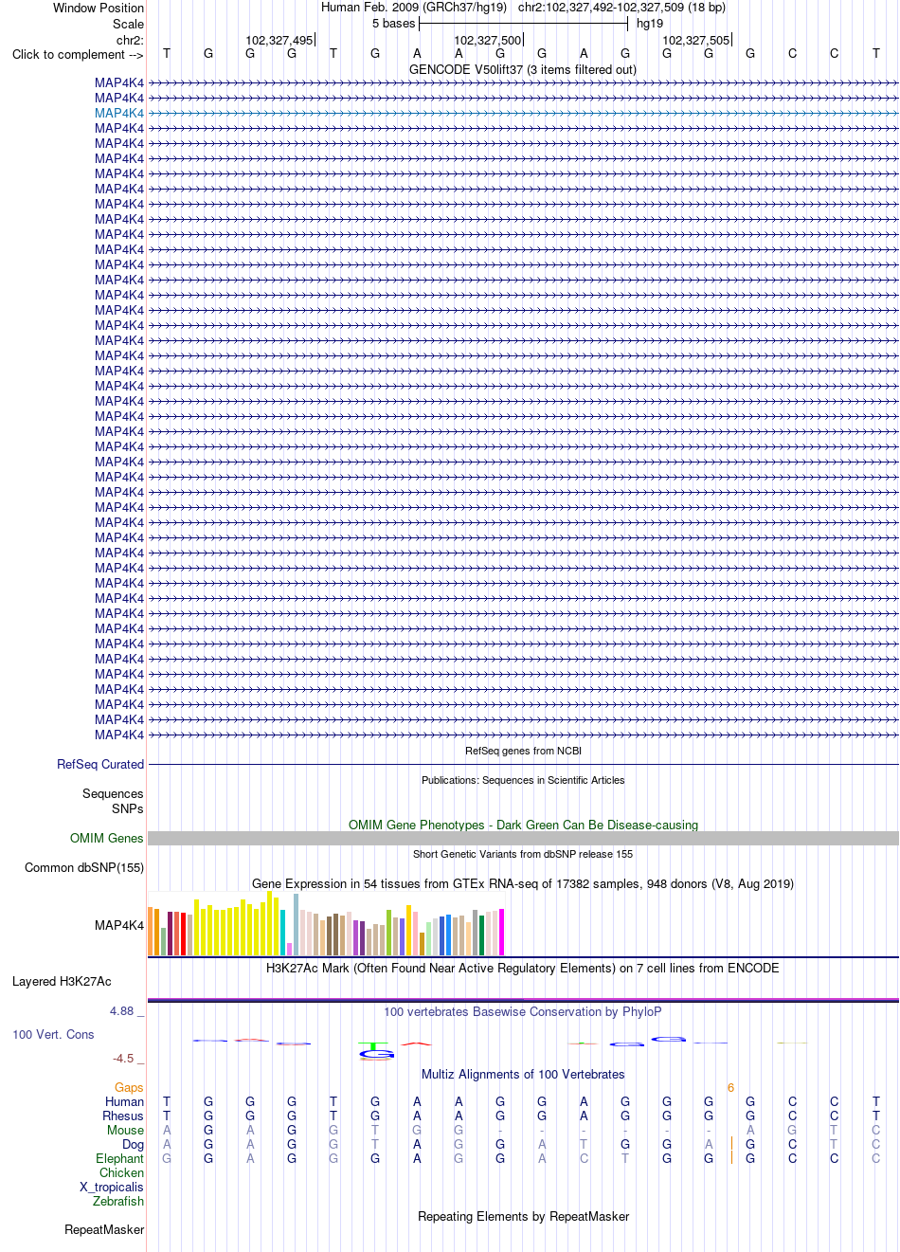This screenshot has width=900, height=1252.
Task: Click the 'chr2:' ruler label
Action: coord(130,40)
